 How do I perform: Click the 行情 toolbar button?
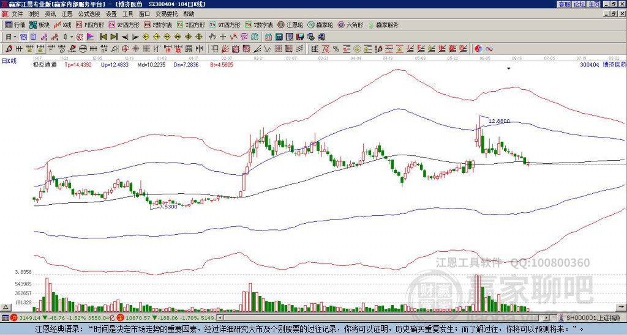coord(15,24)
